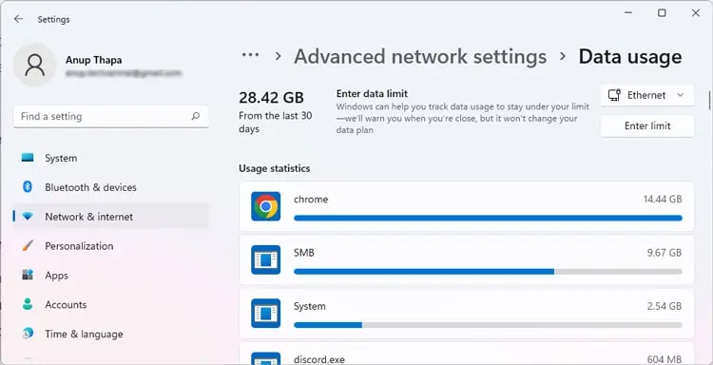Image resolution: width=713 pixels, height=365 pixels.
Task: Click the 9.67 GB SMB value
Action: point(665,253)
